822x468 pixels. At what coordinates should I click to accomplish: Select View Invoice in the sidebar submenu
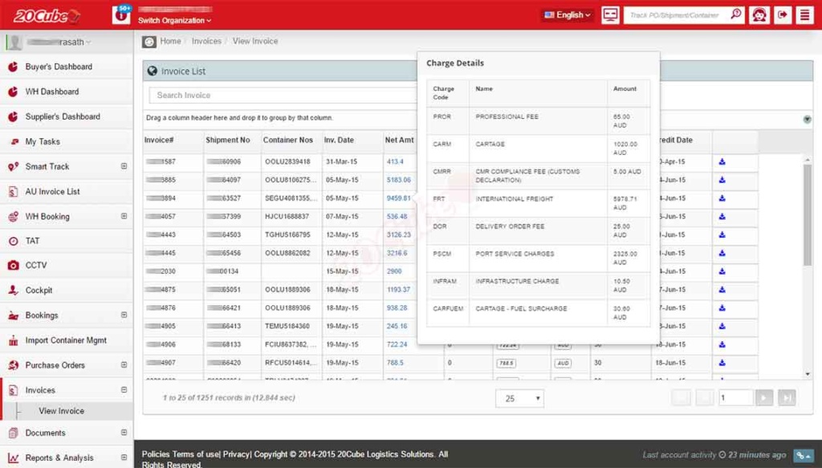coord(62,411)
